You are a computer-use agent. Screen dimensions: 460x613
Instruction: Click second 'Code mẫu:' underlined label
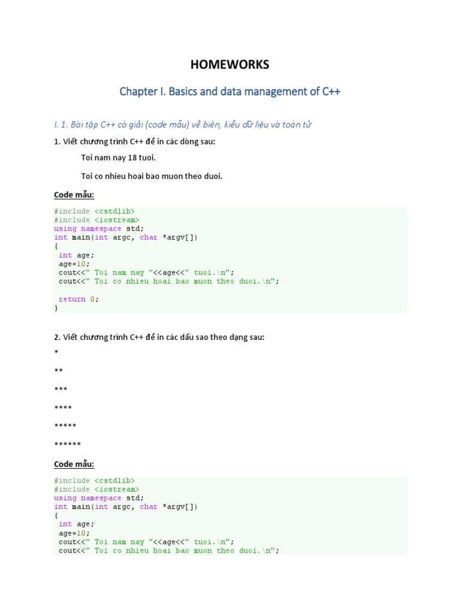point(74,464)
